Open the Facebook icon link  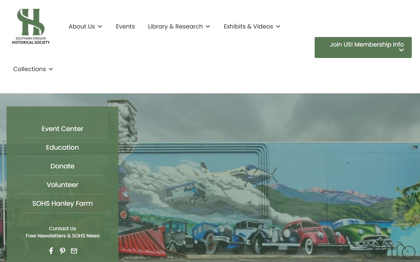pos(51,251)
